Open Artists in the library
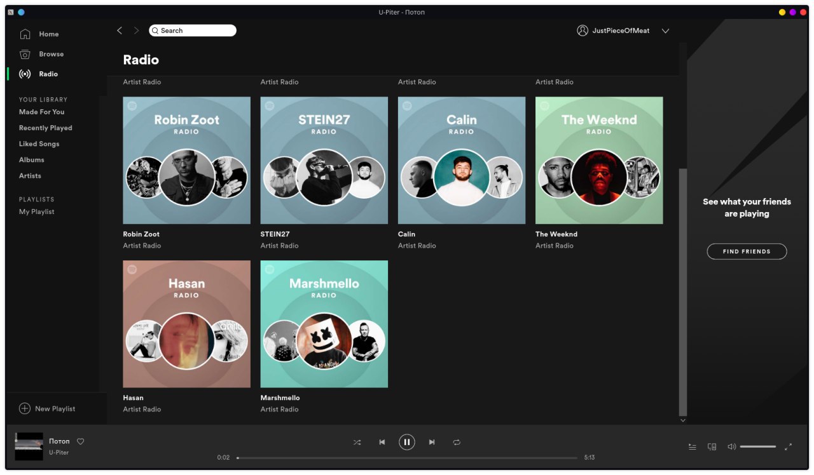Screen dimensions: 814x475 click(x=30, y=176)
